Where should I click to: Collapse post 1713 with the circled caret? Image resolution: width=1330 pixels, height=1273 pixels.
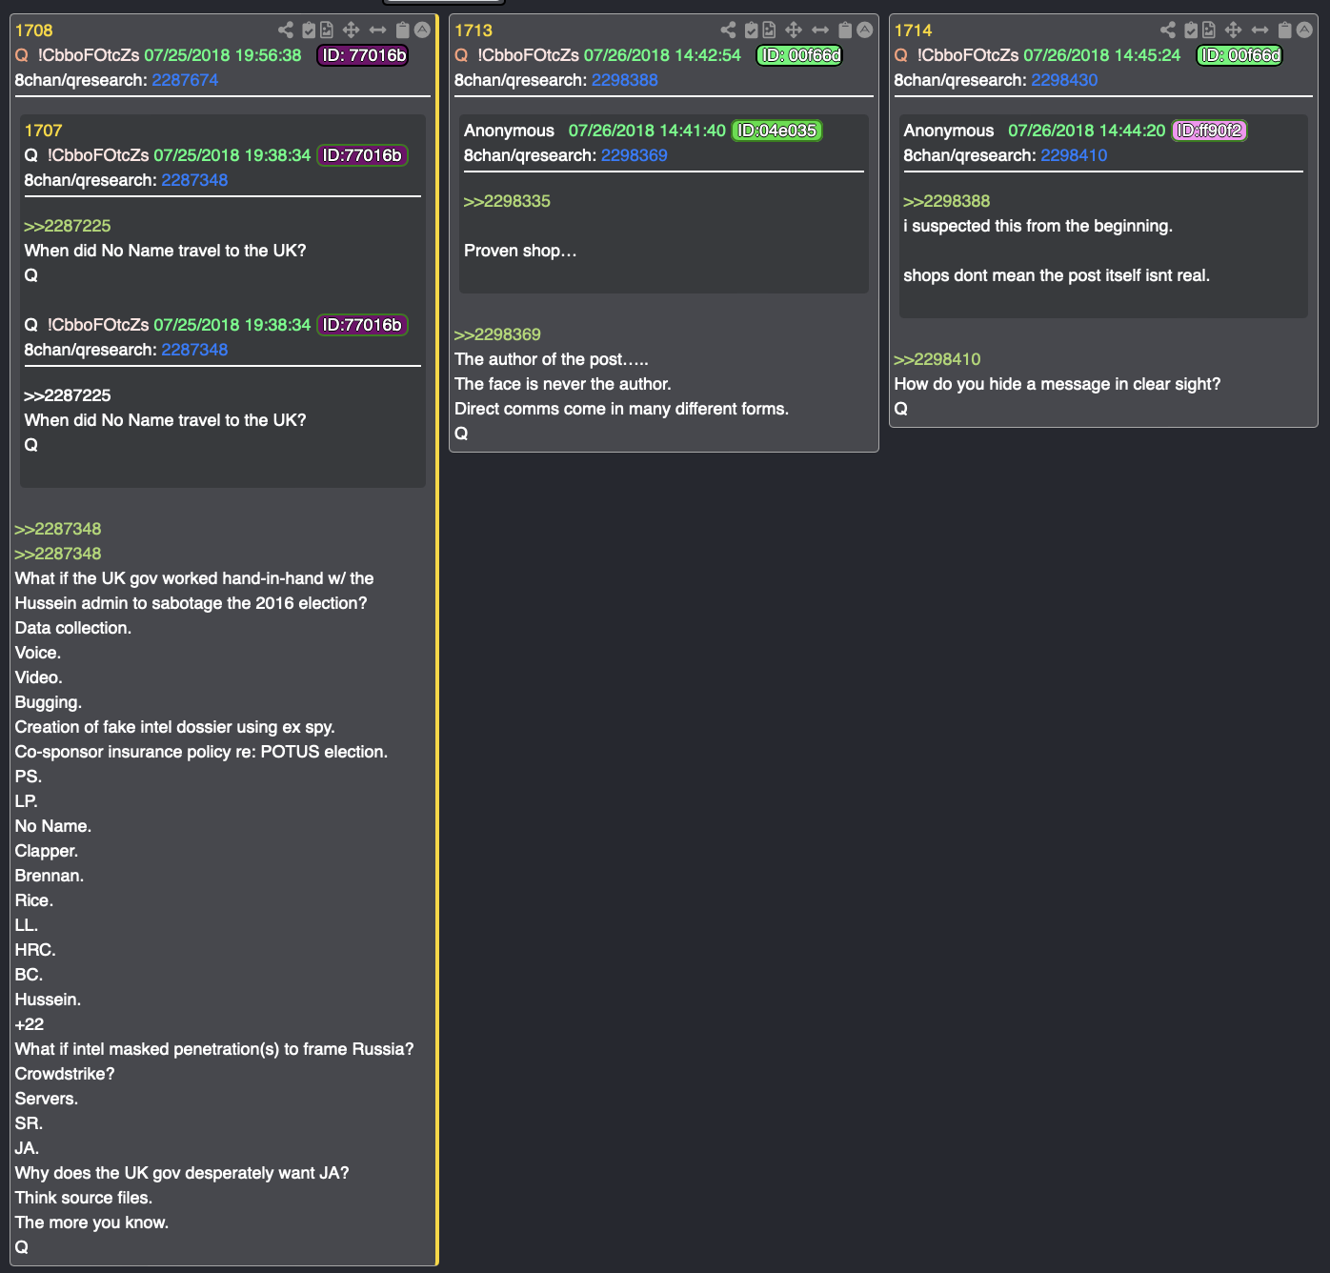(864, 30)
